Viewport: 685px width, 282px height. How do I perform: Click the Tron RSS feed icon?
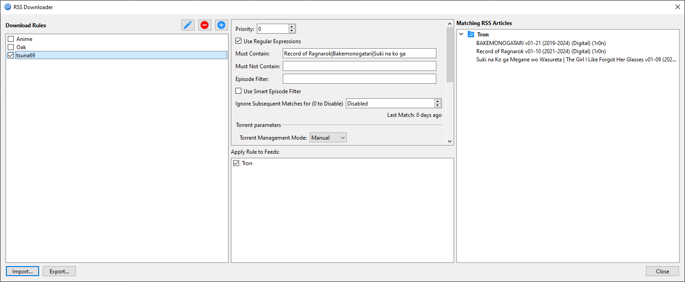pyautogui.click(x=471, y=35)
